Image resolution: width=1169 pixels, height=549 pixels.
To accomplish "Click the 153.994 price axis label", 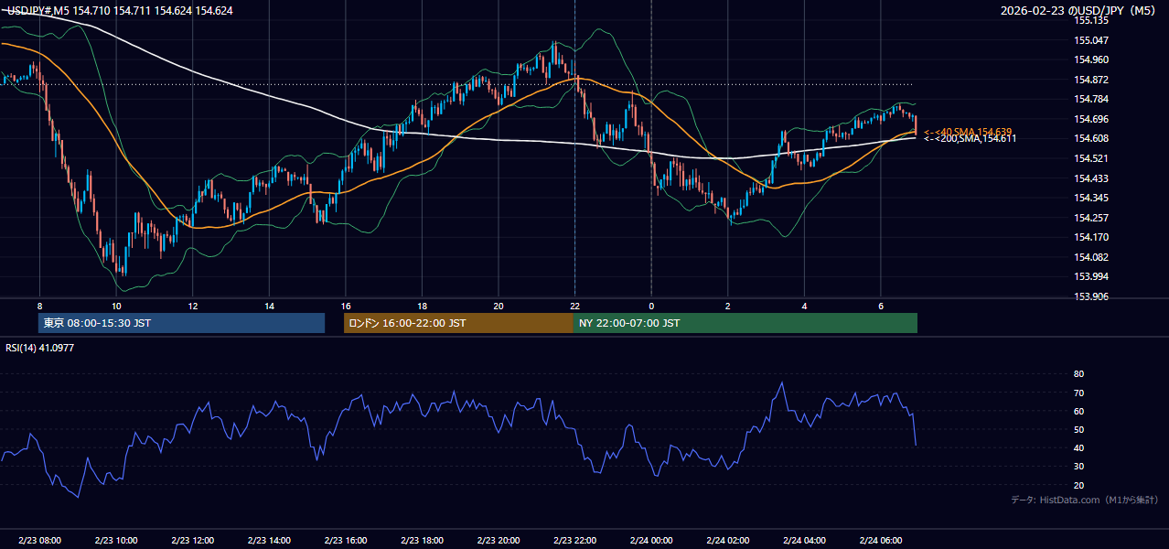I will [x=1090, y=276].
